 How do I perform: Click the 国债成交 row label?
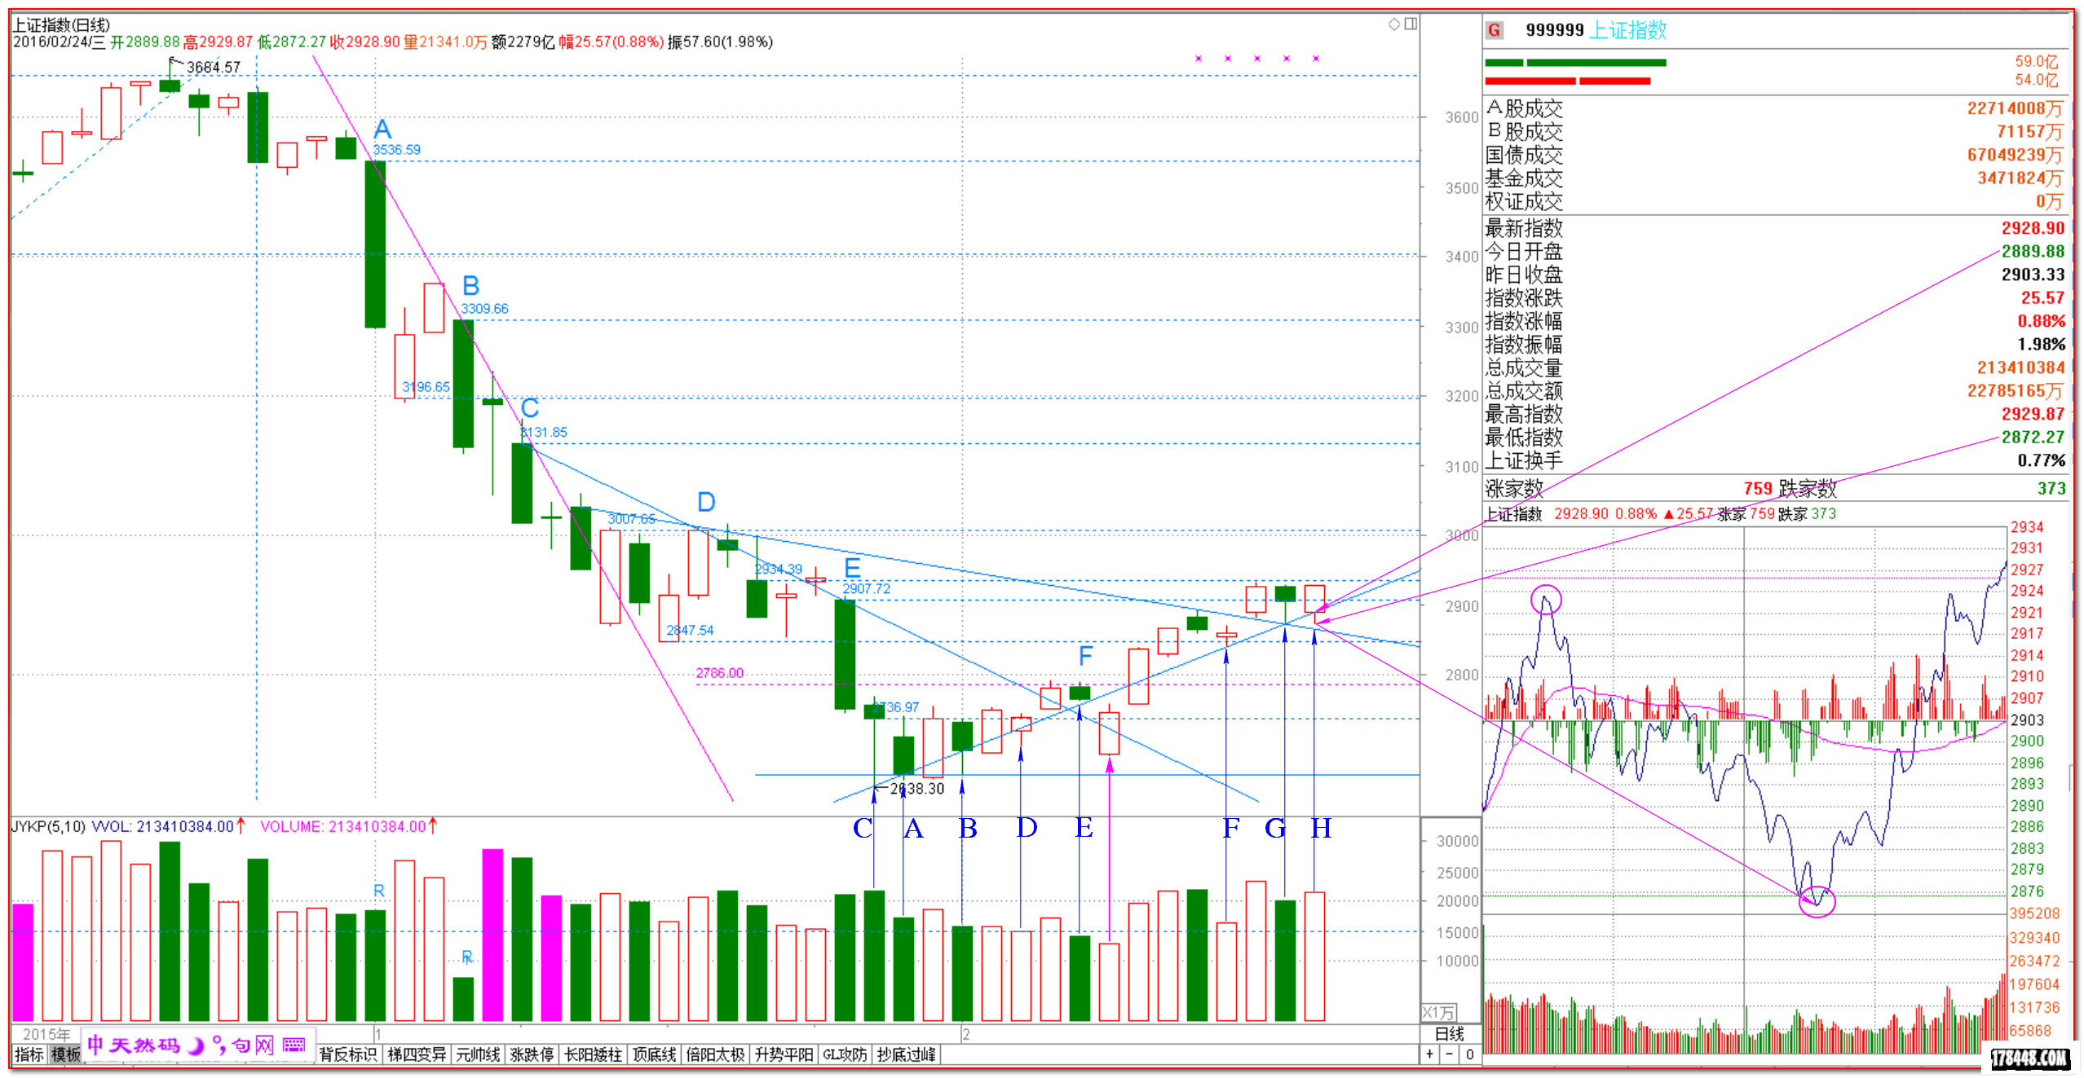(1524, 155)
